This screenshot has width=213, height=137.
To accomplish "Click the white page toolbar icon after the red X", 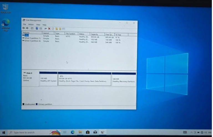I will (53, 29).
